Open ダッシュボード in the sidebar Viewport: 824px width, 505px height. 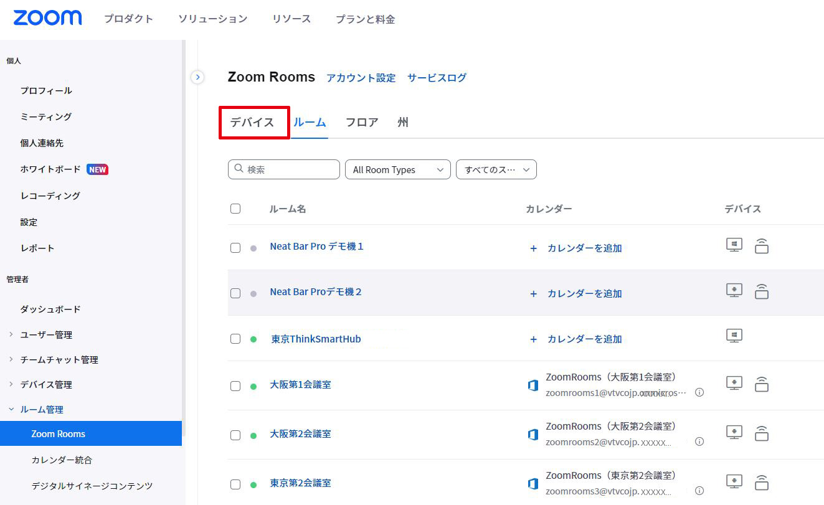[50, 309]
